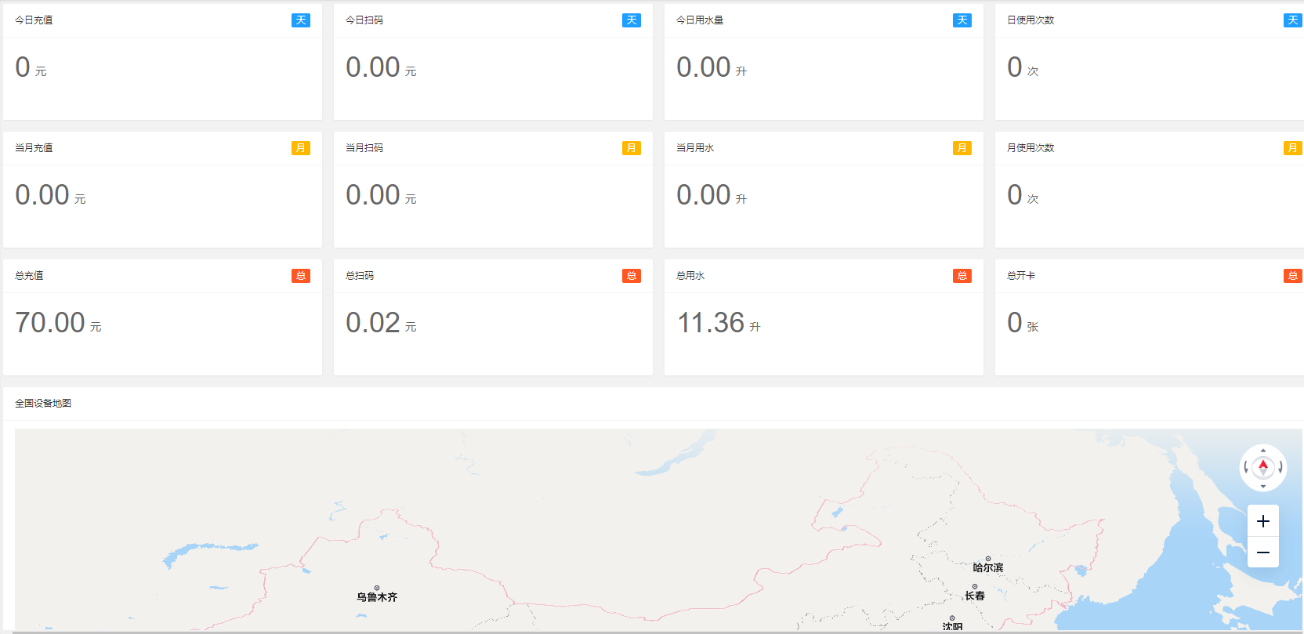Viewport: 1304px width, 634px height.
Task: Open the 总充值 70.00 元 value
Action: point(58,323)
